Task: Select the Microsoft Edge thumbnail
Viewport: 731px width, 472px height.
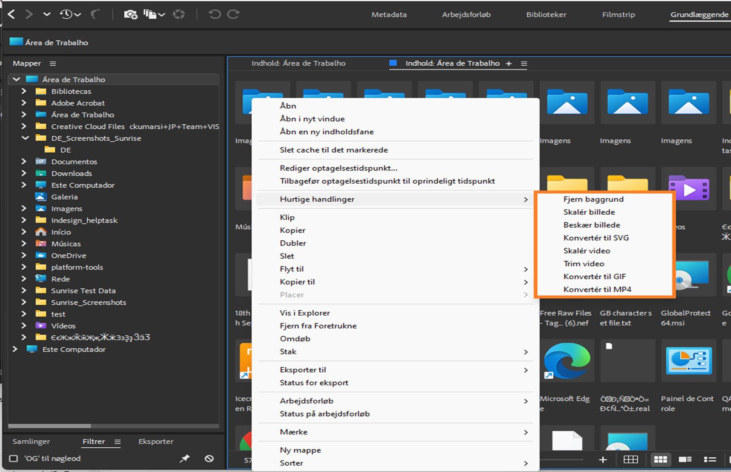Action: [x=567, y=361]
